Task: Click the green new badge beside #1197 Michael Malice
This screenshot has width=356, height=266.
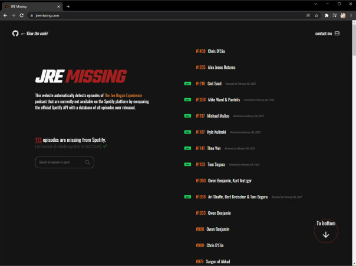Action: 187,116
